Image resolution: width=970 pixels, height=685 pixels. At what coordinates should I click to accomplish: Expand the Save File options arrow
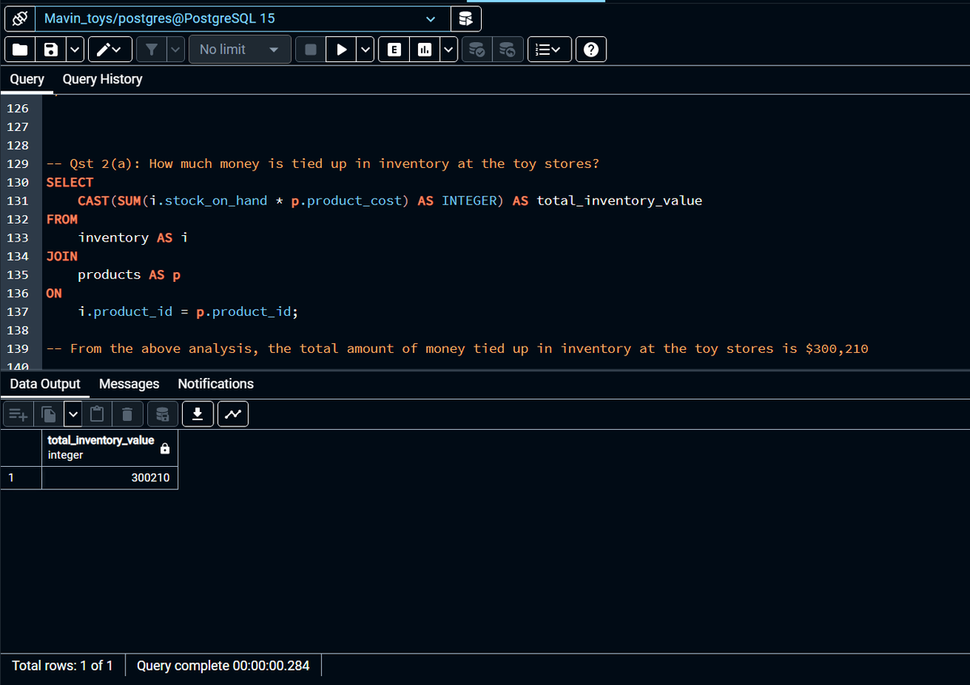click(74, 50)
